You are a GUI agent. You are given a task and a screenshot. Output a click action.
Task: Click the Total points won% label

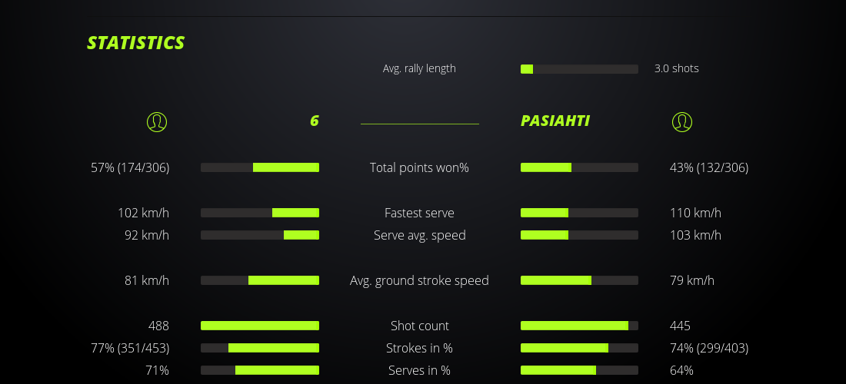pyautogui.click(x=419, y=167)
